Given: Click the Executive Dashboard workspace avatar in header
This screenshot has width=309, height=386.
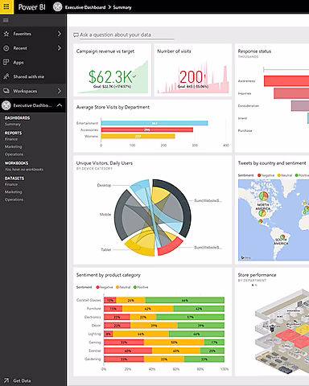Looking at the screenshot, I should pos(57,7).
